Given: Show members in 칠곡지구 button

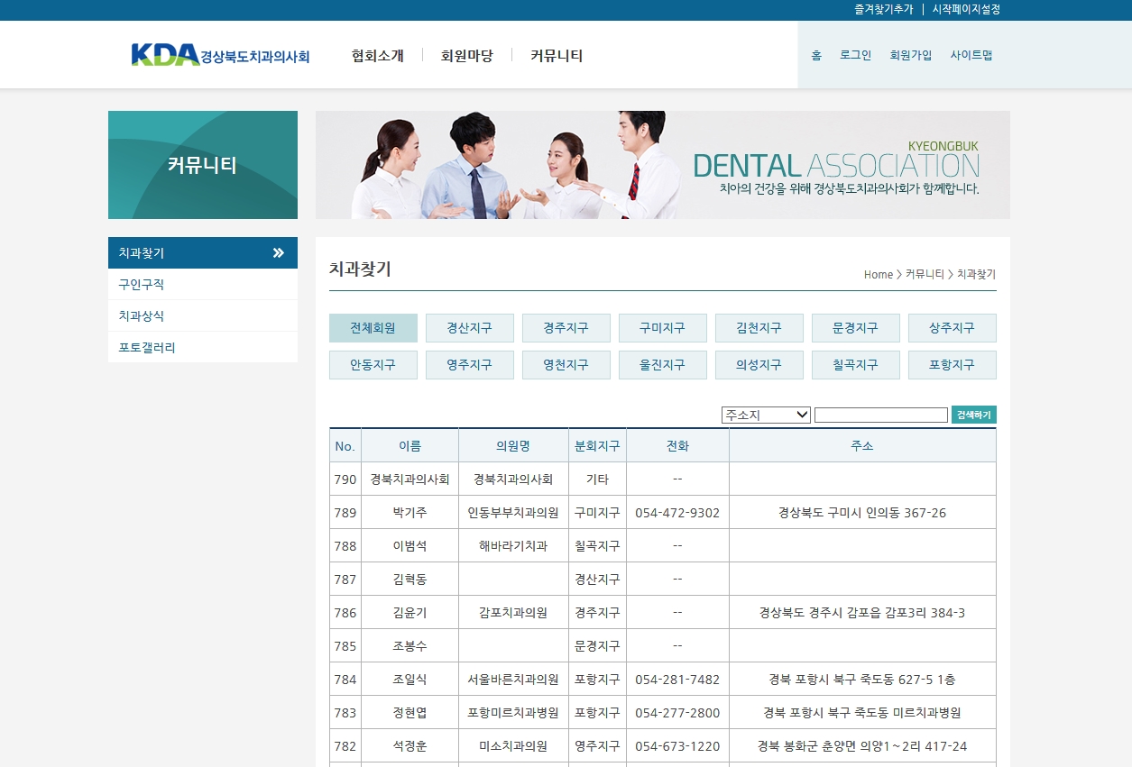Looking at the screenshot, I should pos(856,365).
